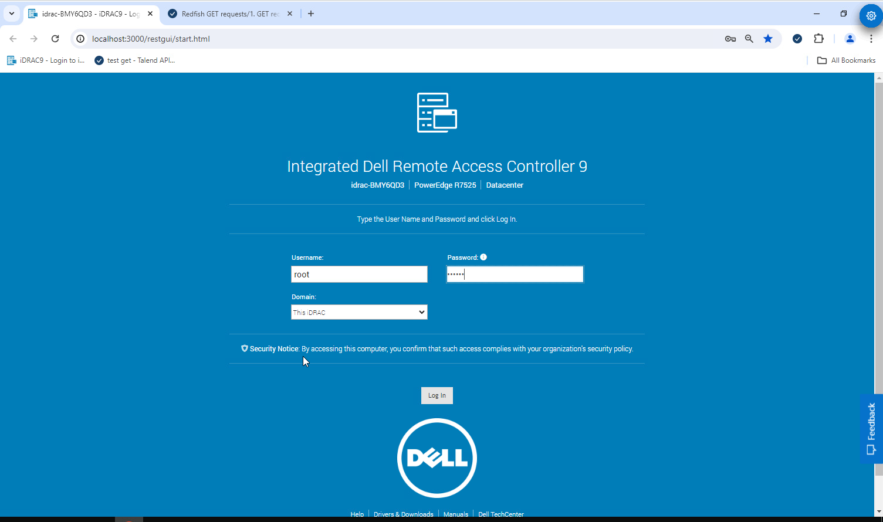Image resolution: width=883 pixels, height=522 pixels.
Task: Open a new browser tab
Action: coord(311,13)
